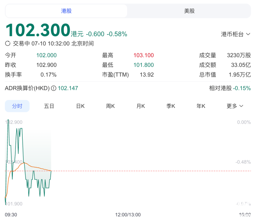Screen dimensions: 255x221
Task: Select the 五日 chart view
Action: click(x=49, y=106)
